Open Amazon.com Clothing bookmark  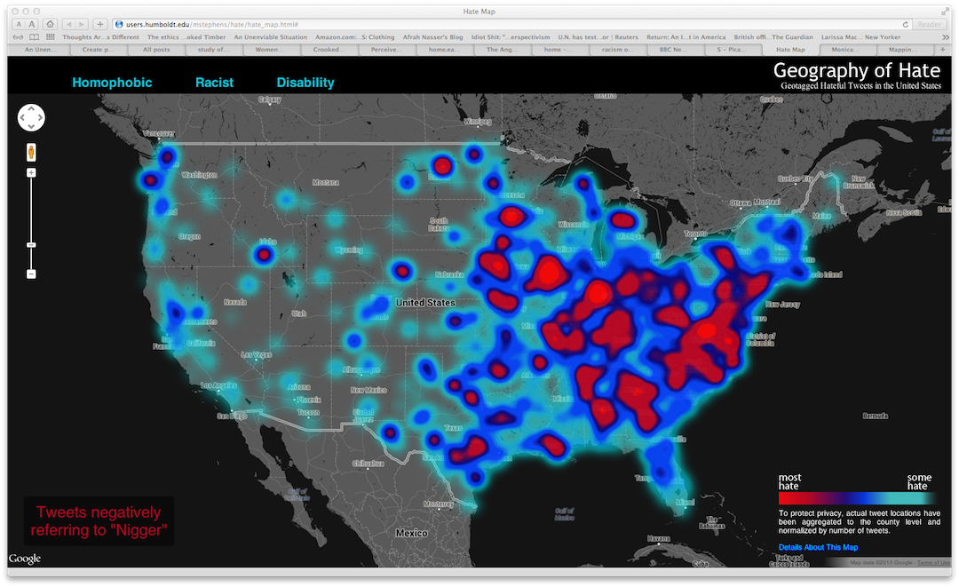(354, 37)
